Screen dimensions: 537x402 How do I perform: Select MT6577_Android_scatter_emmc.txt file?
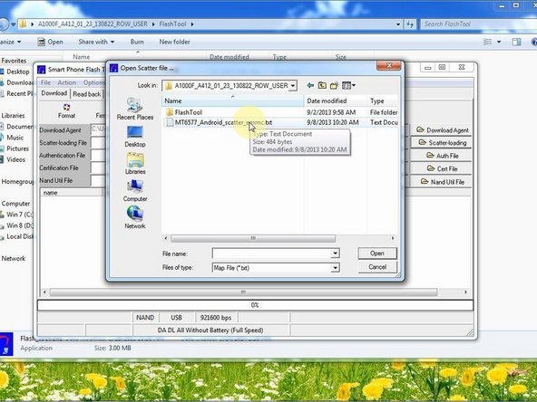pyautogui.click(x=220, y=122)
